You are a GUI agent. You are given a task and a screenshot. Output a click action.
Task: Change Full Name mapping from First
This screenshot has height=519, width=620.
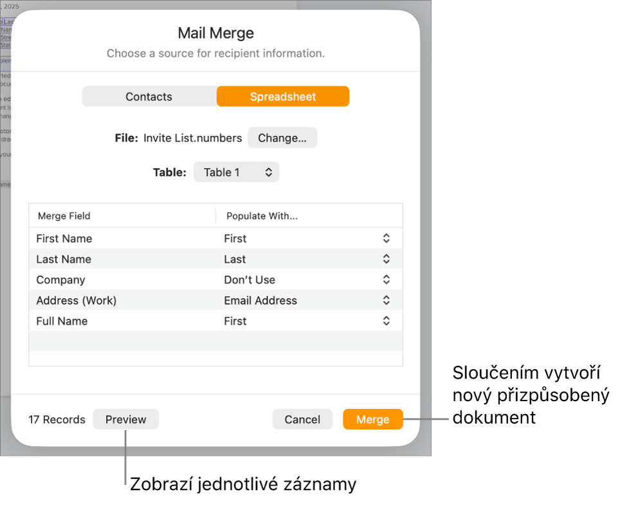(x=386, y=321)
